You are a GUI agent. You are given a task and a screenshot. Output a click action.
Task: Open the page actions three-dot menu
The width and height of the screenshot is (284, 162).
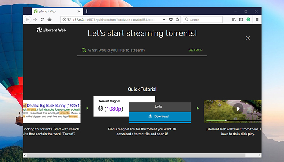[164, 19]
